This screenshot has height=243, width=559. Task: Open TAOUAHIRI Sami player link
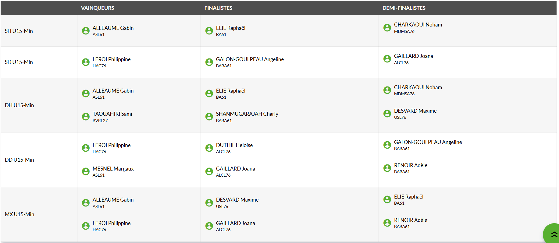click(112, 114)
